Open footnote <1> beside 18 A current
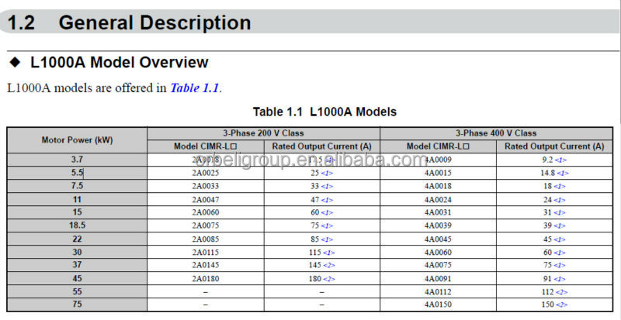The image size is (621, 320). coord(559,186)
